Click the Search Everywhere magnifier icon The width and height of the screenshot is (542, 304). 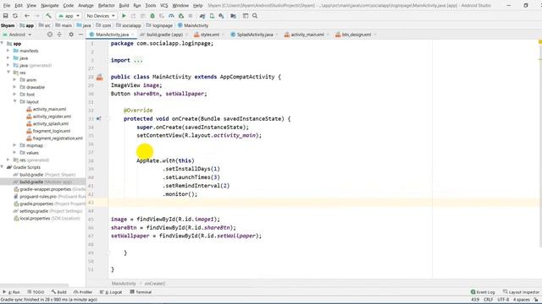pyautogui.click(x=255, y=16)
